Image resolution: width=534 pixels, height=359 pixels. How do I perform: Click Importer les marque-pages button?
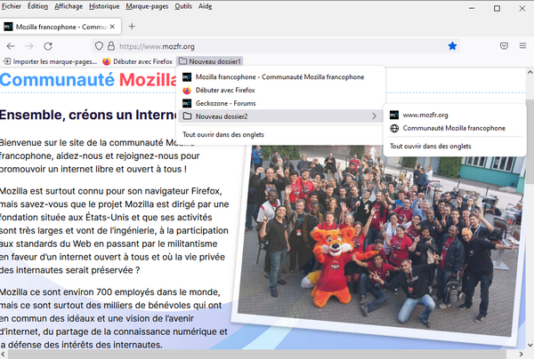coord(51,61)
